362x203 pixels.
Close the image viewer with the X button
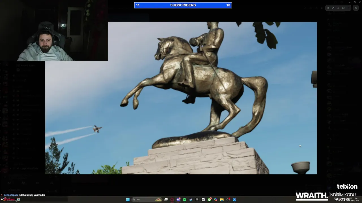[x=356, y=8]
